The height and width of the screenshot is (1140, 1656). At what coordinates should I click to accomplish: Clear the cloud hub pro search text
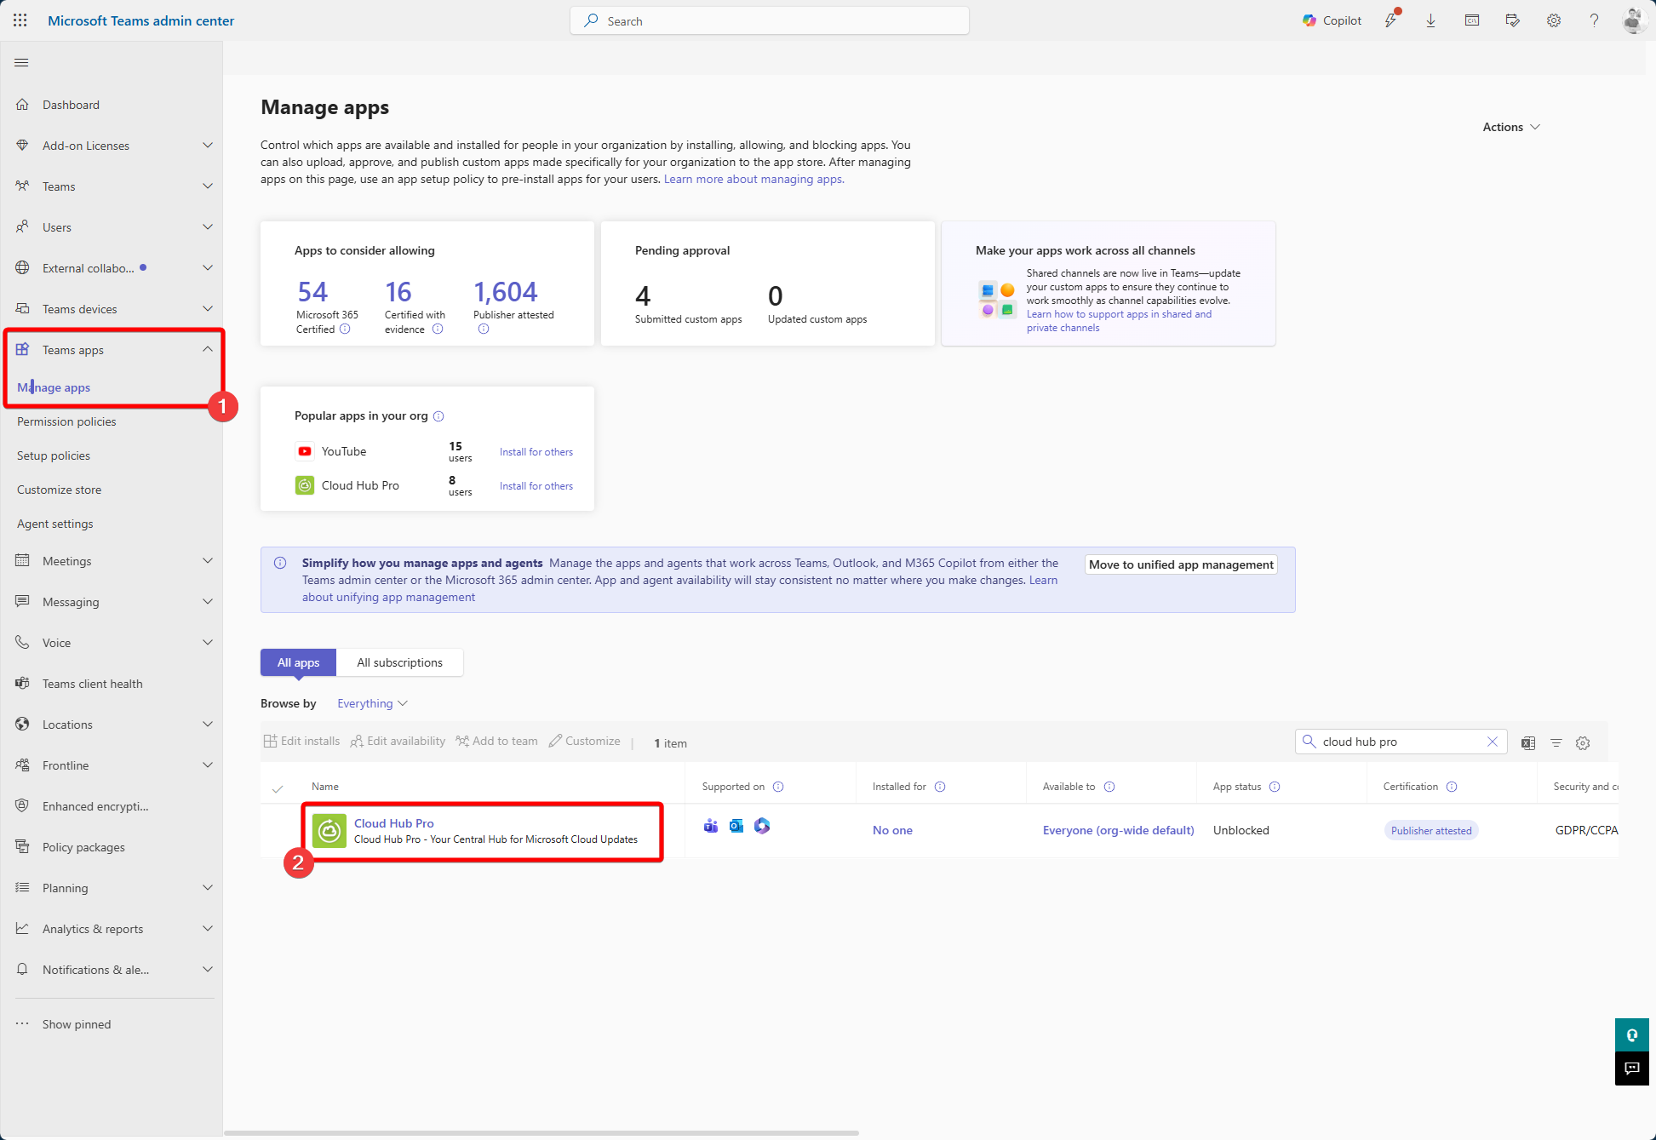tap(1493, 742)
